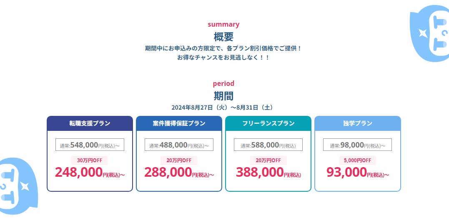This screenshot has height=218, width=449.
Task: Click the 通常 488,000円 price box
Action: 179,145
